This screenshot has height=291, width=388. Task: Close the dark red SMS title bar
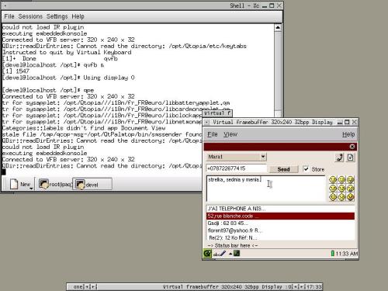pos(352,147)
